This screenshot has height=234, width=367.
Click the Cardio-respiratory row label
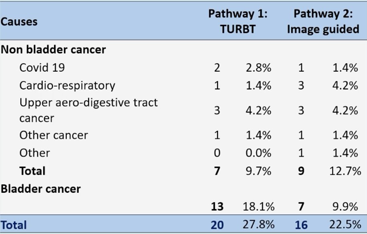coord(67,86)
